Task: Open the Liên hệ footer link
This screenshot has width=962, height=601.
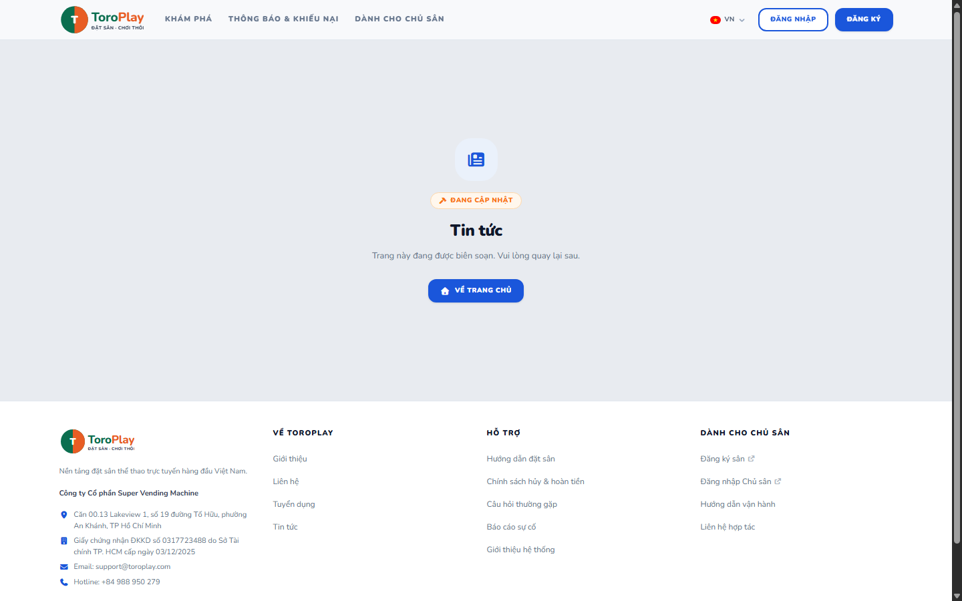Action: click(286, 481)
